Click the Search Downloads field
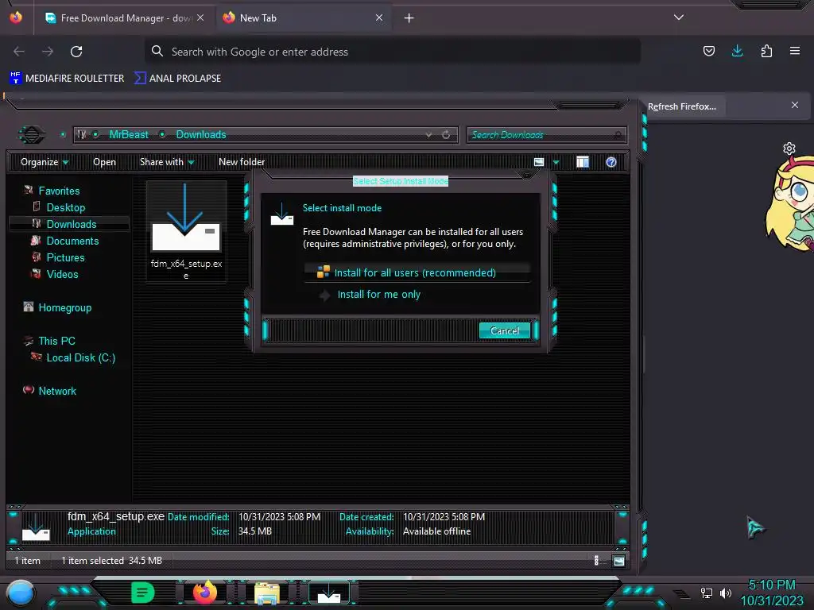 coord(546,135)
